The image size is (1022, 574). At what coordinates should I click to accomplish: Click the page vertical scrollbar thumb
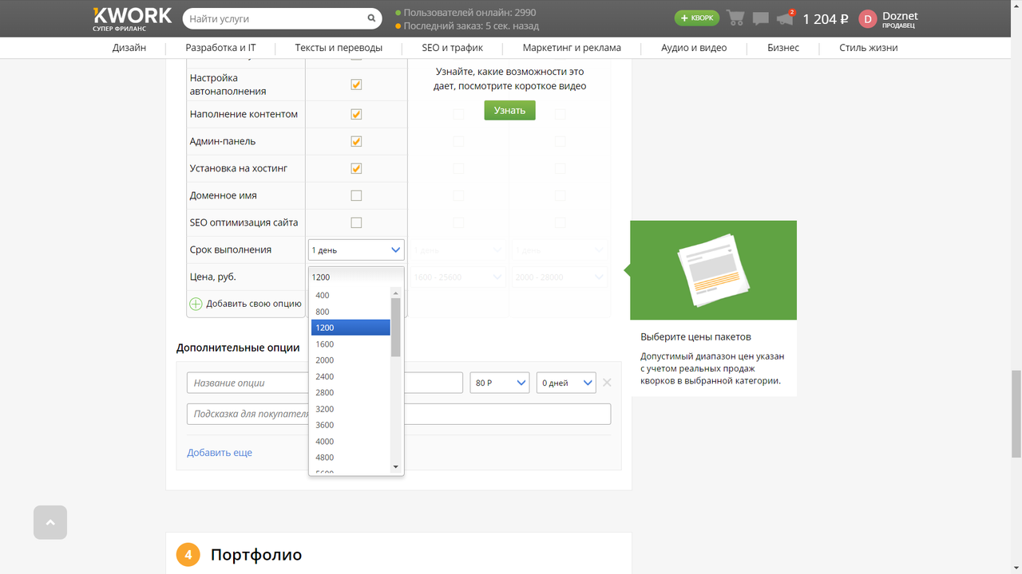point(1016,414)
